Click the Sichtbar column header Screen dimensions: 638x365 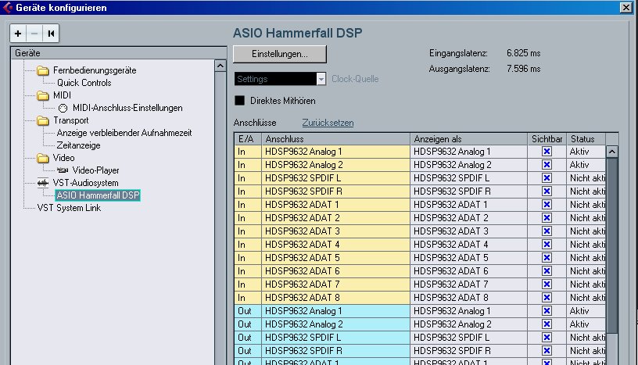tap(547, 139)
